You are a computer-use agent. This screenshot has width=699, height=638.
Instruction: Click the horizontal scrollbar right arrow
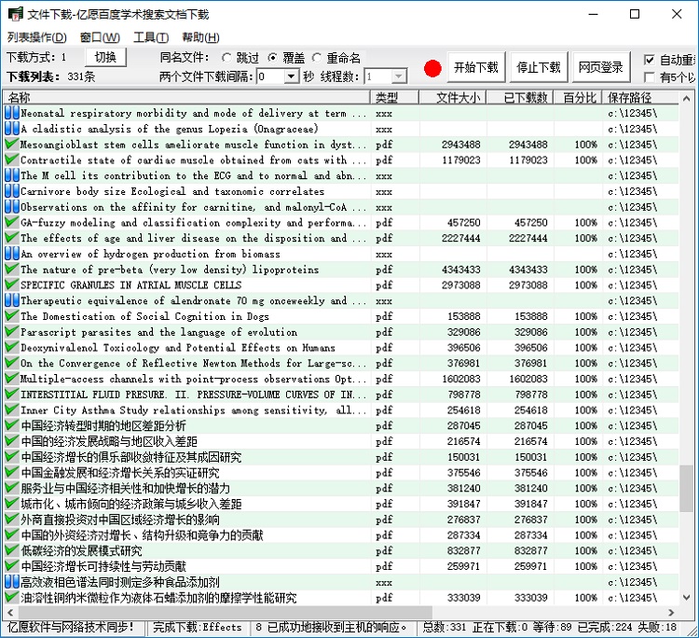coord(671,612)
